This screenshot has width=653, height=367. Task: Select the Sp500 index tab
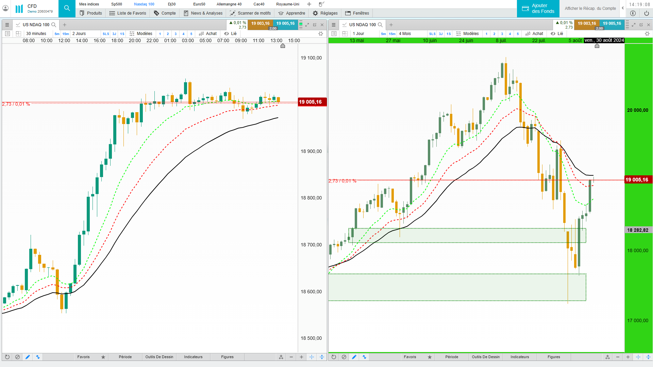point(117,4)
